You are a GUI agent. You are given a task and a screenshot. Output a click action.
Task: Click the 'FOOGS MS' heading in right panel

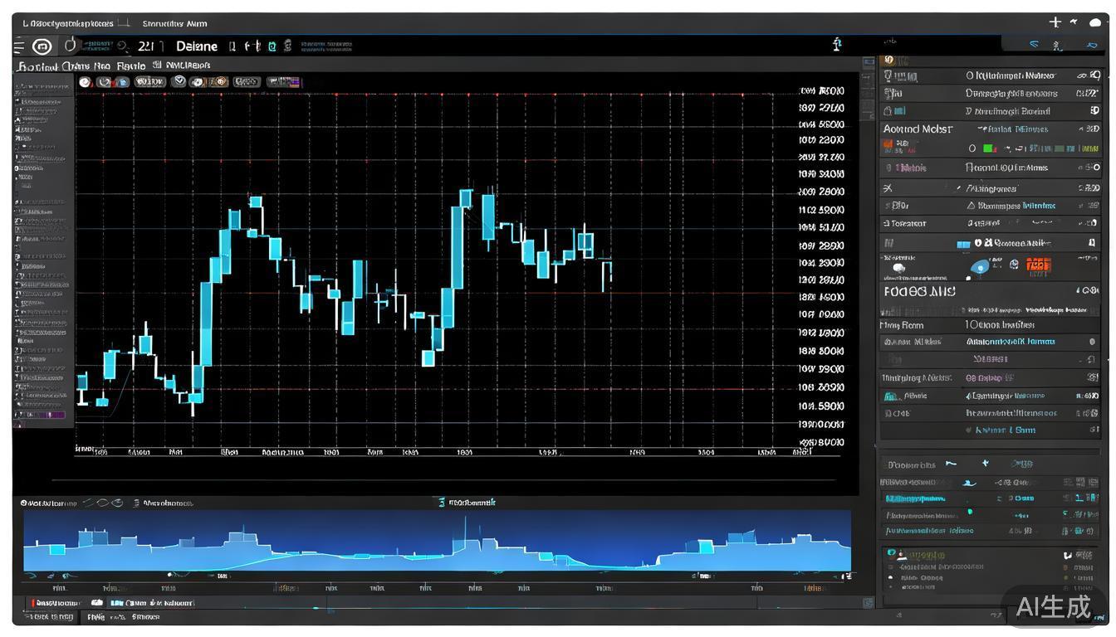coord(919,292)
